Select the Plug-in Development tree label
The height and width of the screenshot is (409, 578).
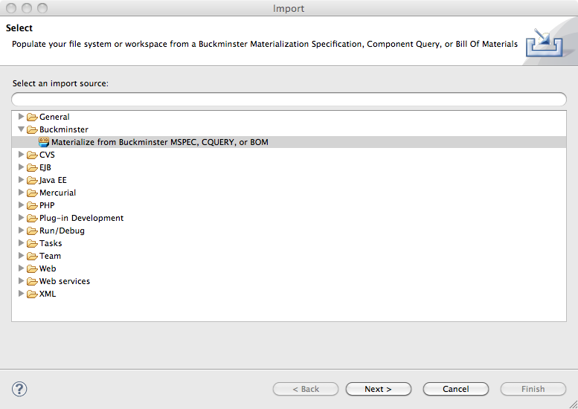pyautogui.click(x=81, y=218)
